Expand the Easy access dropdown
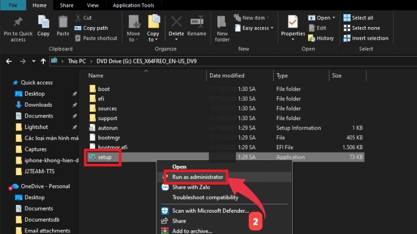Image resolution: width=417 pixels, height=234 pixels. (x=255, y=28)
